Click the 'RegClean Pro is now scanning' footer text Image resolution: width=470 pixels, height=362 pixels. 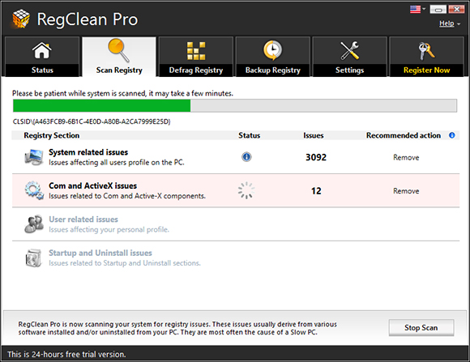pyautogui.click(x=177, y=328)
